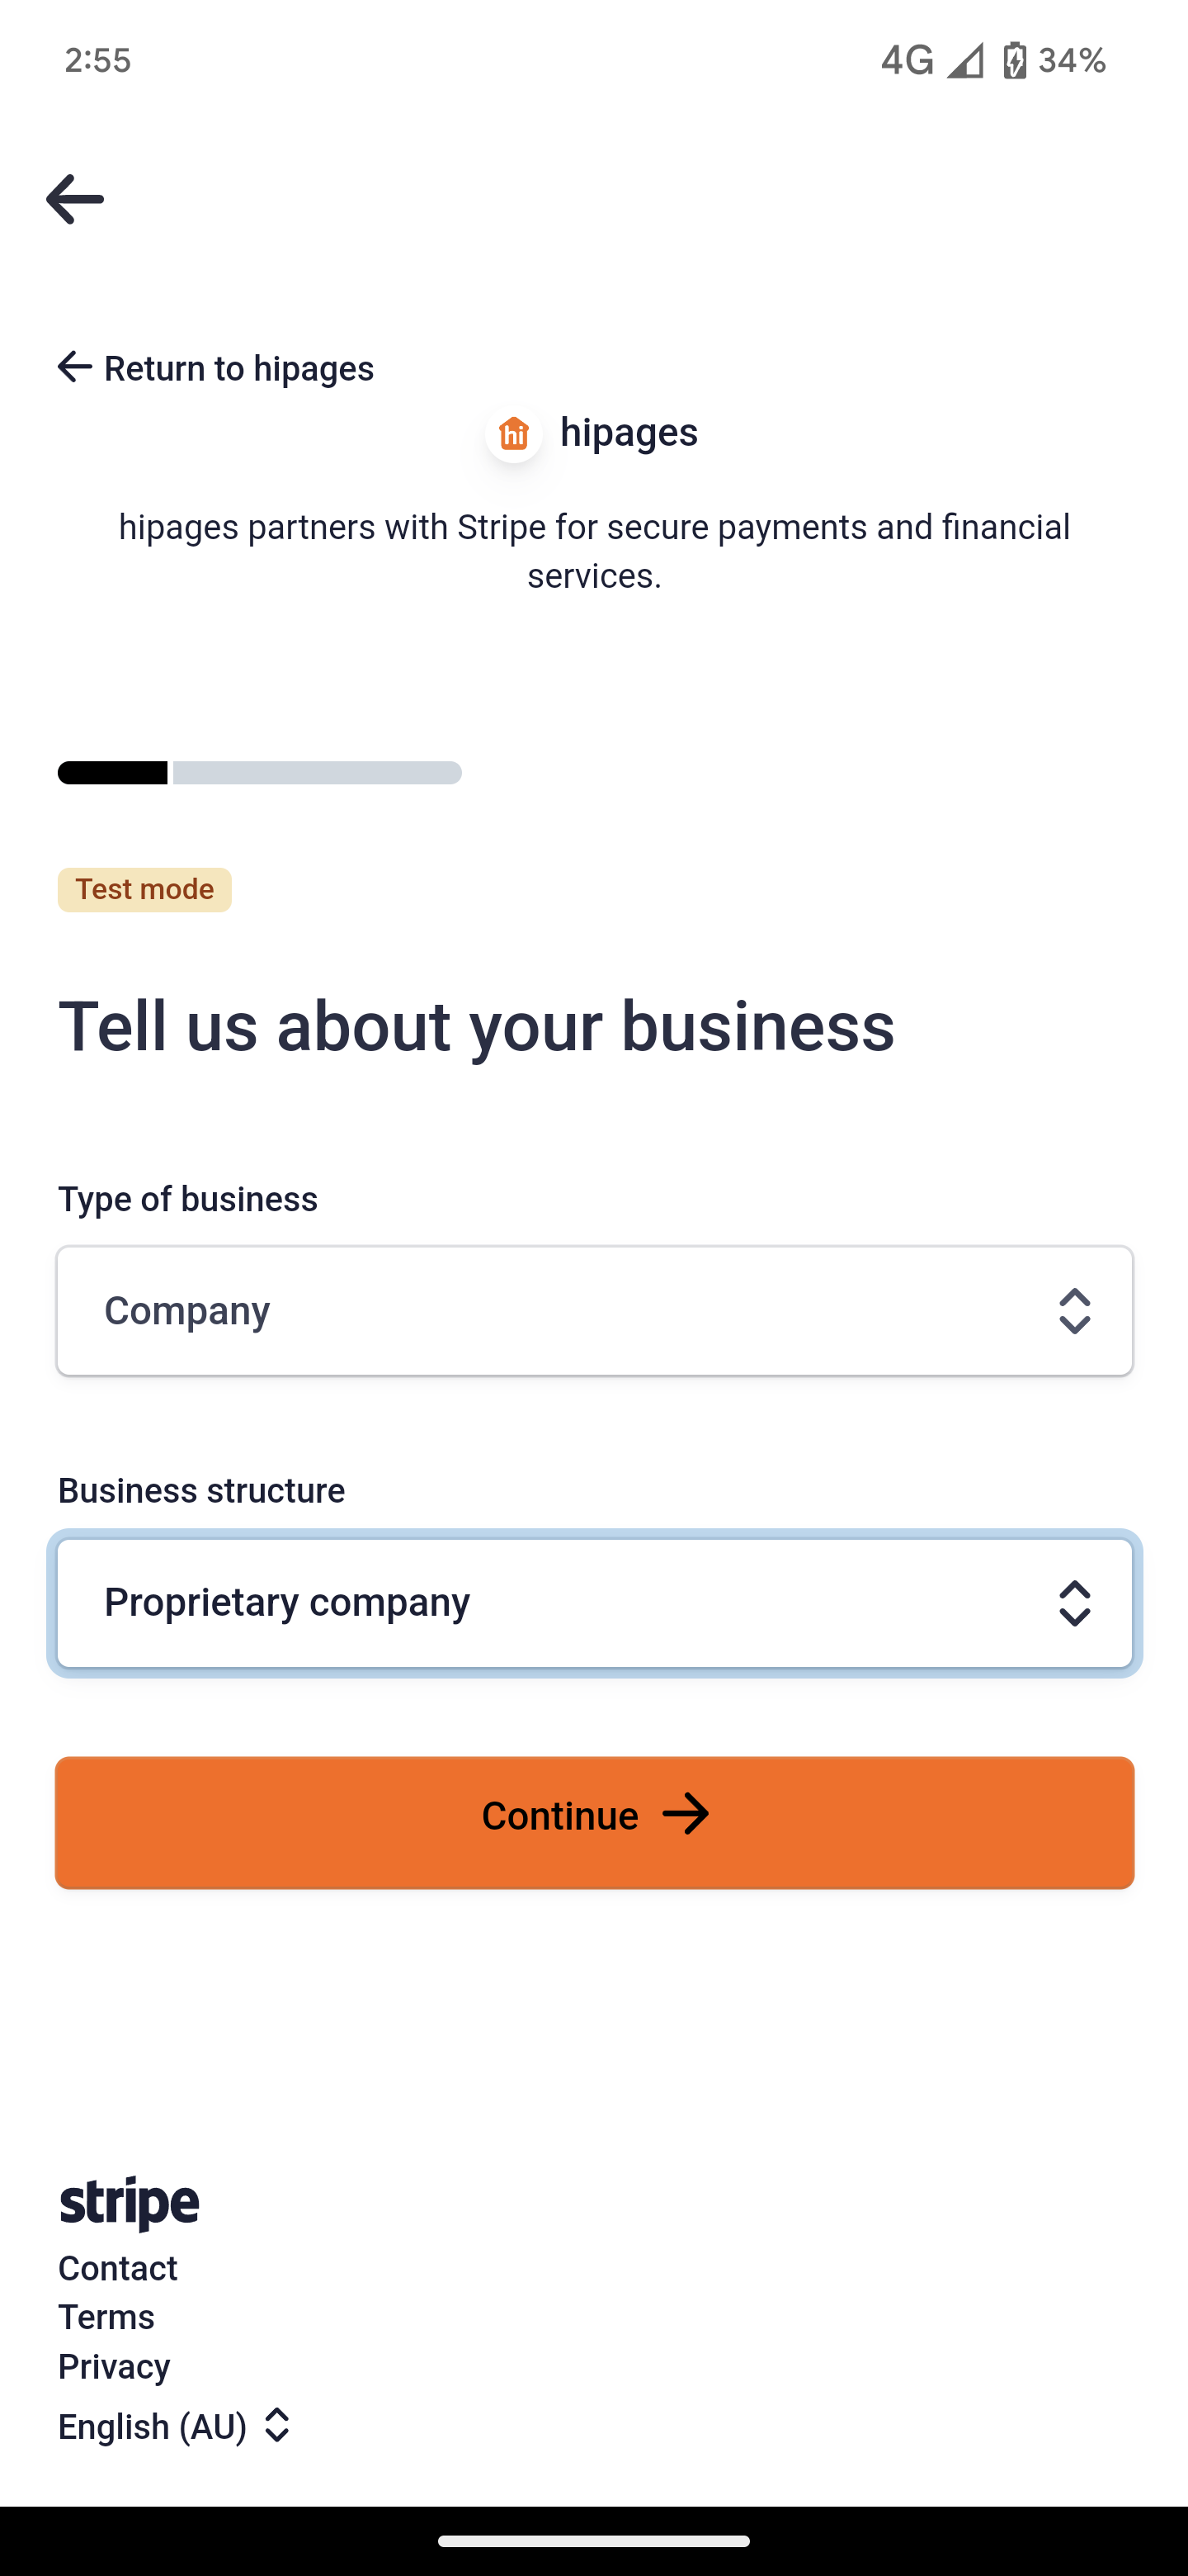Screen dimensions: 1188x2576
Task: Tap the hipages orange house logo
Action: pyautogui.click(x=514, y=434)
